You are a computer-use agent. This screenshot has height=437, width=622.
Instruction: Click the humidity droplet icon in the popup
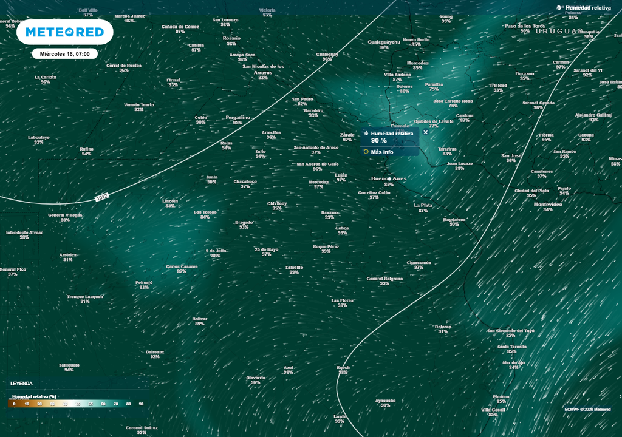point(366,133)
